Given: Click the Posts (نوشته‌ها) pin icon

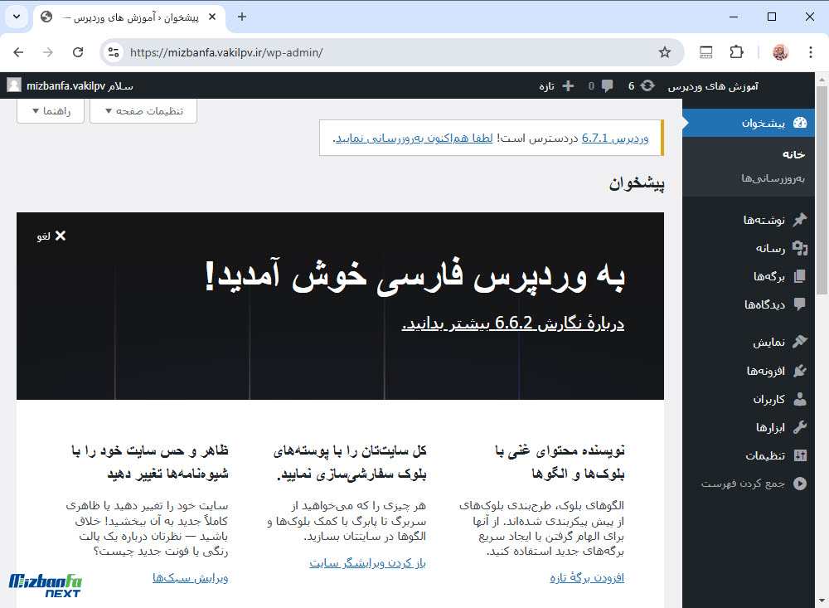Looking at the screenshot, I should coord(800,219).
